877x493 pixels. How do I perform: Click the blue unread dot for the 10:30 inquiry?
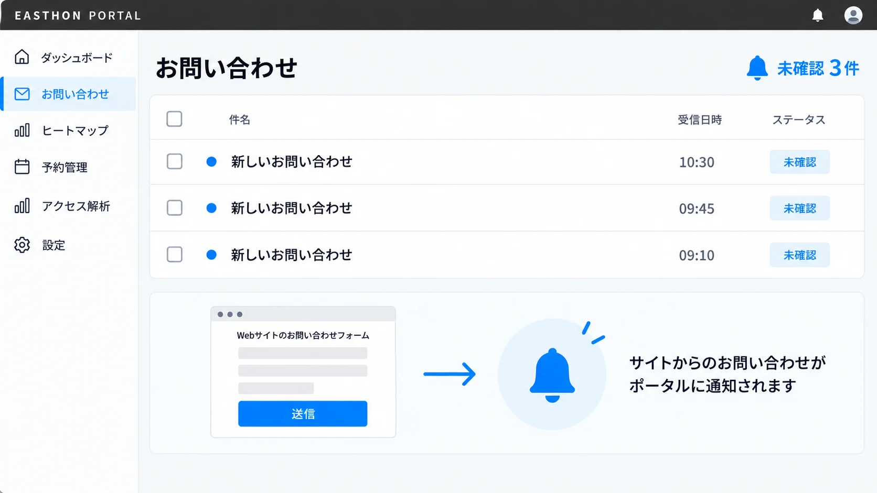coord(211,161)
